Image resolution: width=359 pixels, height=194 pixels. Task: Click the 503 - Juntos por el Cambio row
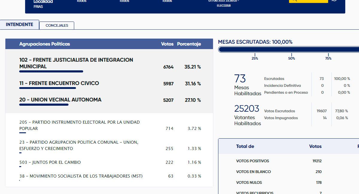[50, 162]
